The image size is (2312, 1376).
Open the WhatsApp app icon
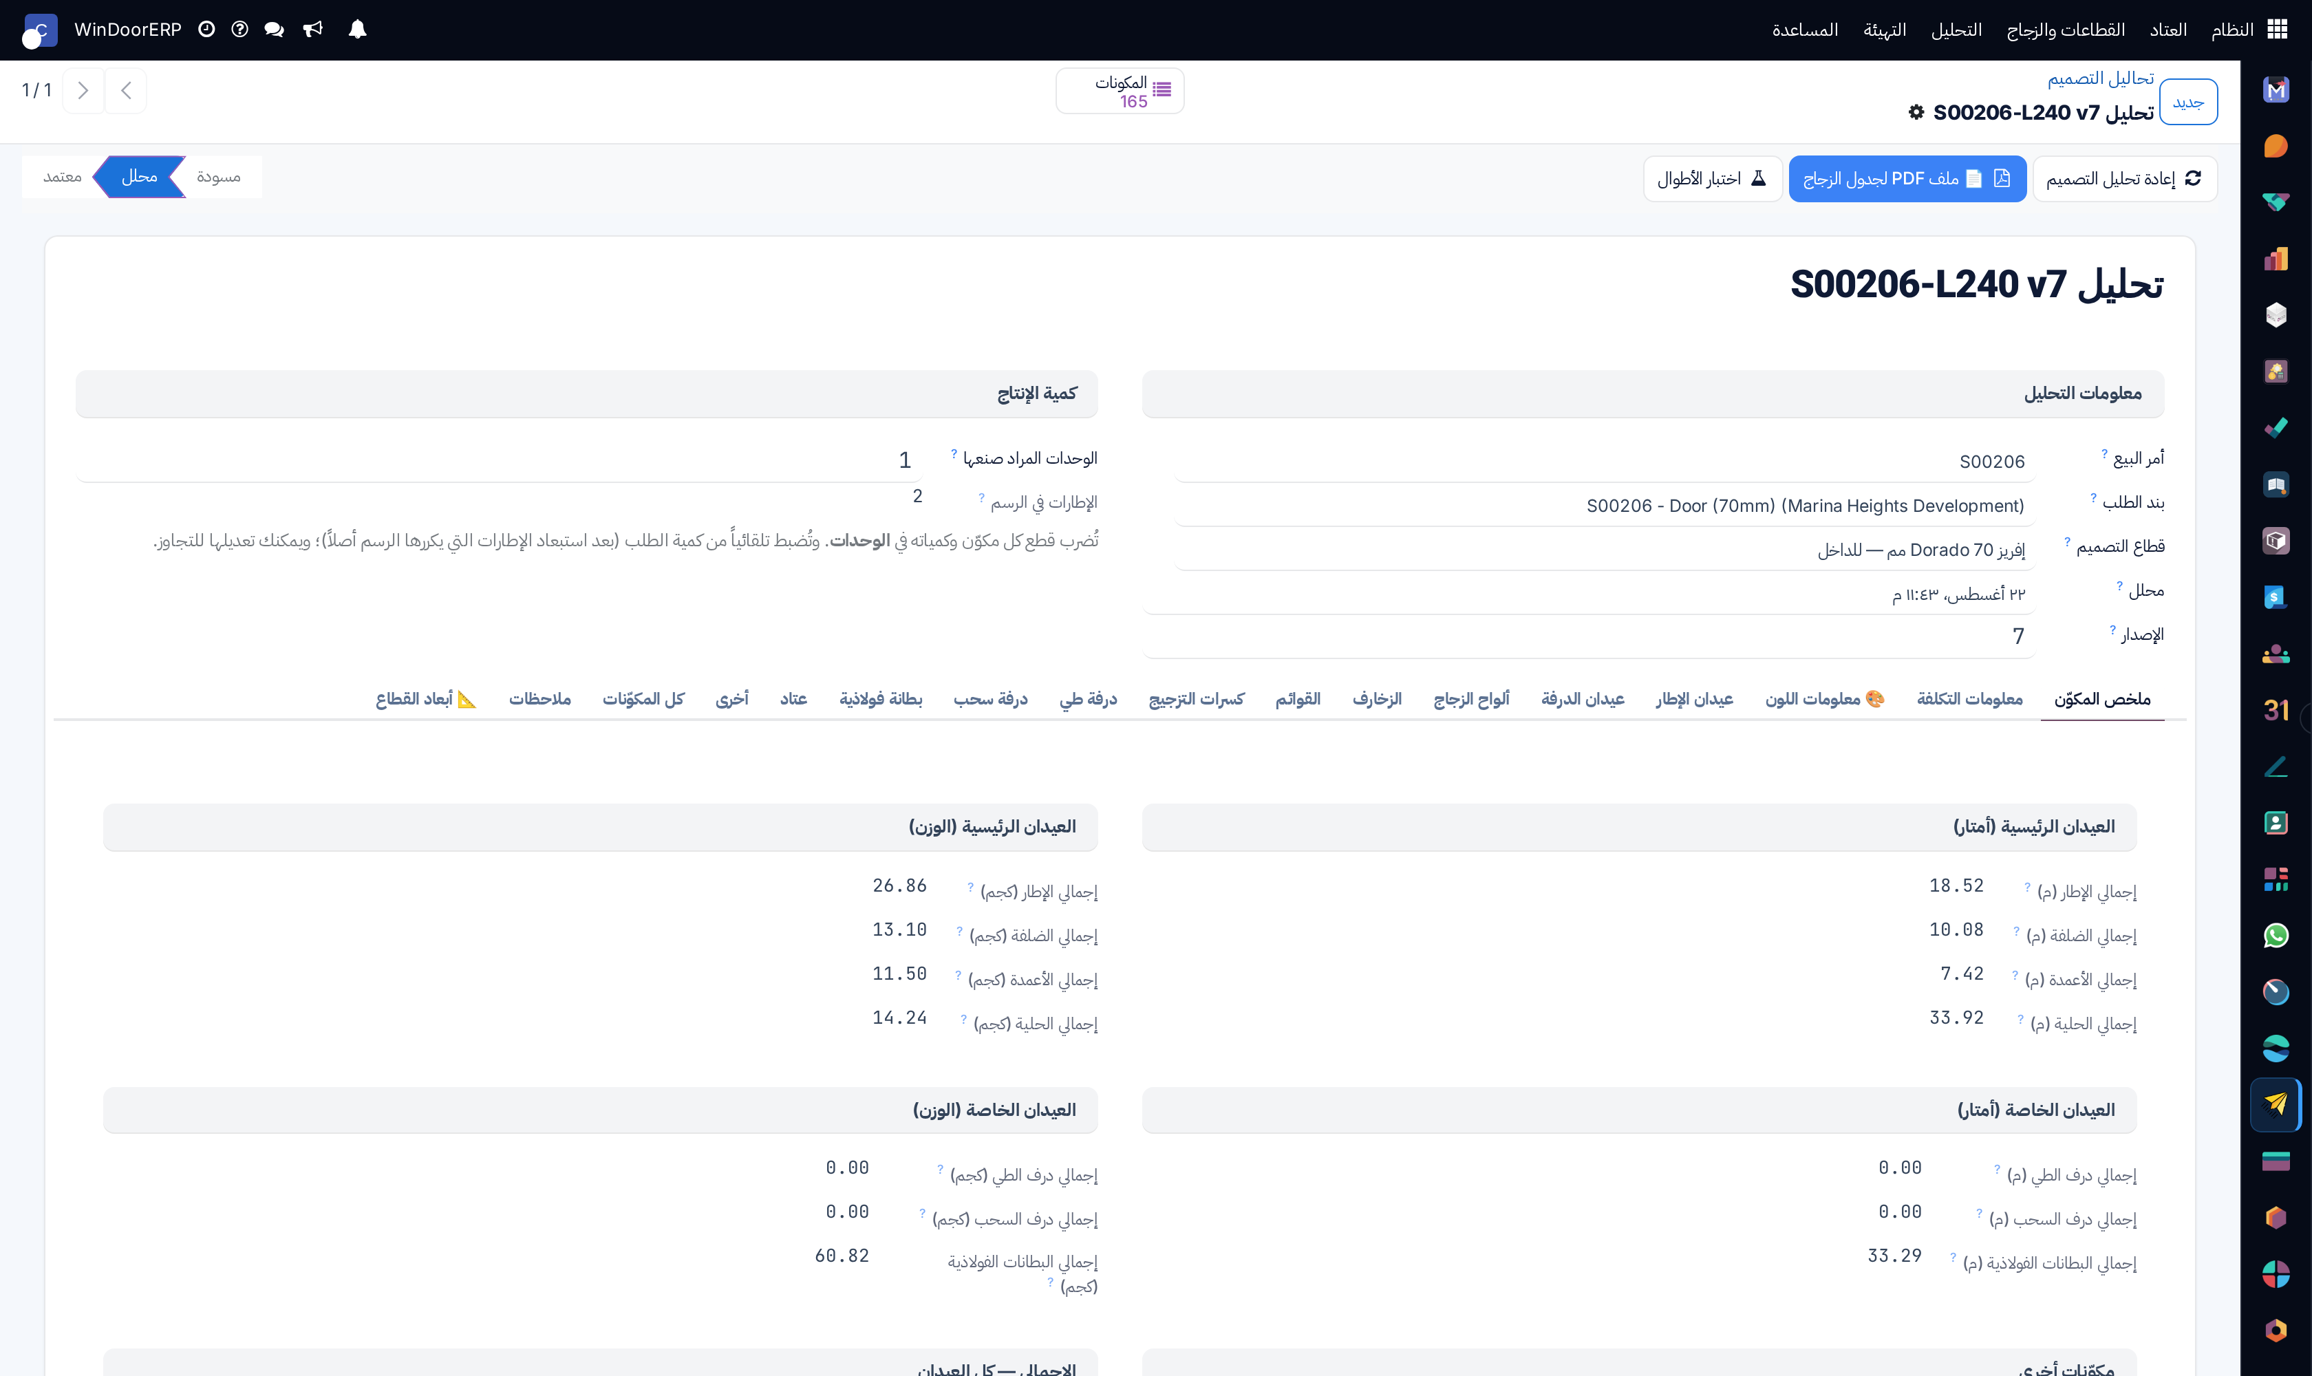2276,936
